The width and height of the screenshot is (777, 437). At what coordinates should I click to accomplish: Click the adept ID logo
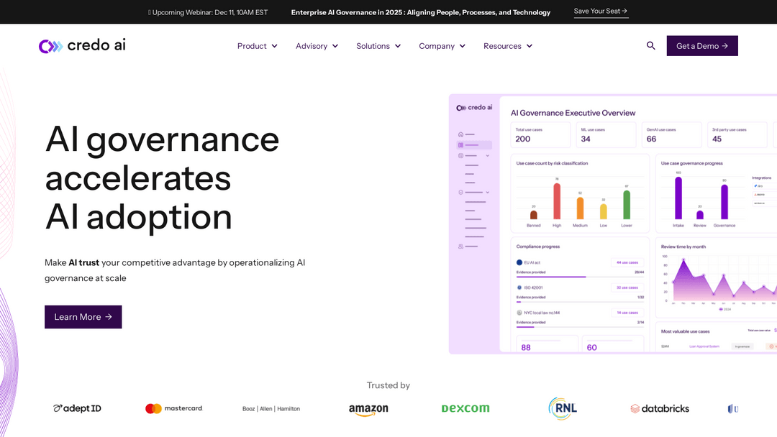[77, 408]
